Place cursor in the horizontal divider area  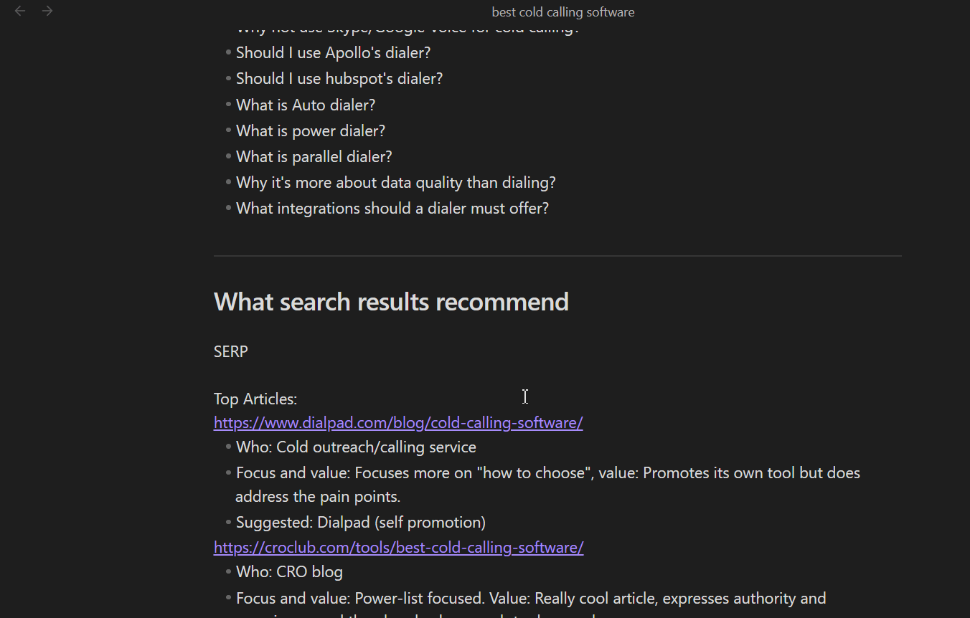(557, 255)
